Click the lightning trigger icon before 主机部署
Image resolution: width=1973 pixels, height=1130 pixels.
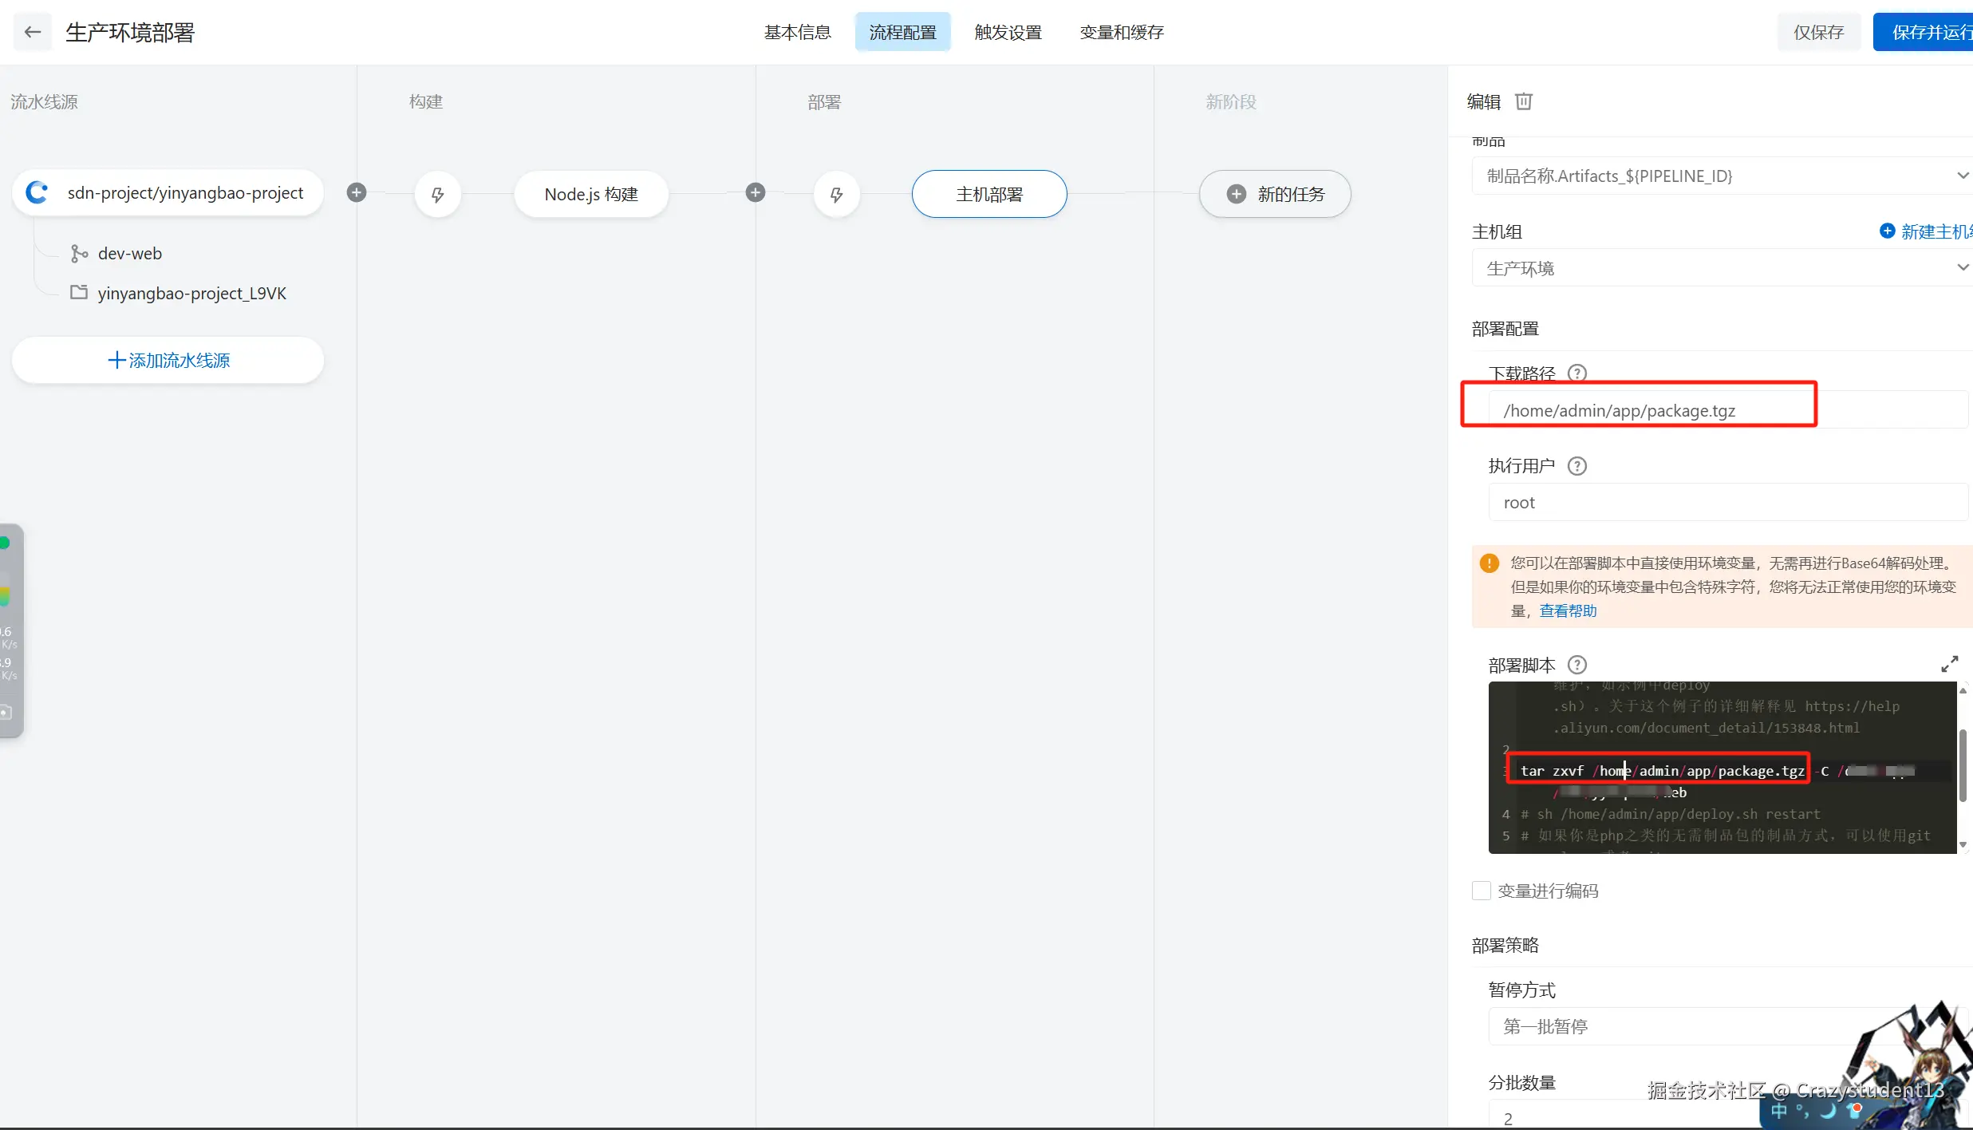tap(836, 194)
